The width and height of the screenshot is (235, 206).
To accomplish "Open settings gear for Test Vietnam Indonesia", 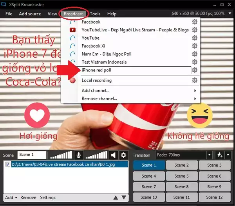I will tap(195, 62).
